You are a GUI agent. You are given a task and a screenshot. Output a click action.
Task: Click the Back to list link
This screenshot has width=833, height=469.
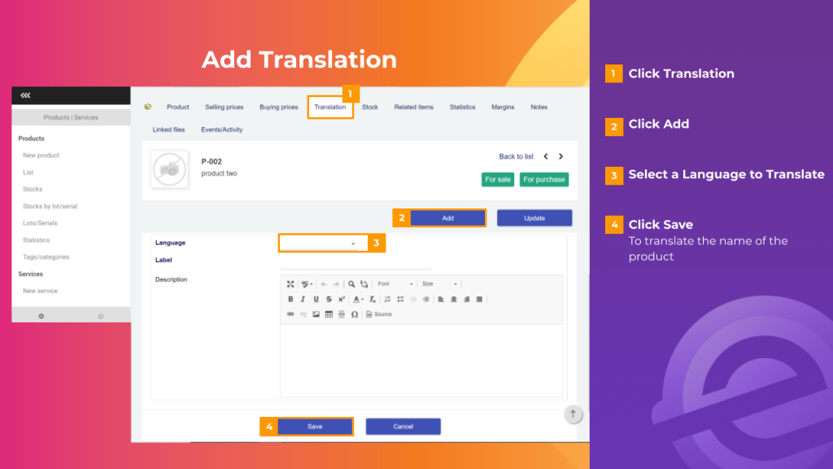click(516, 156)
